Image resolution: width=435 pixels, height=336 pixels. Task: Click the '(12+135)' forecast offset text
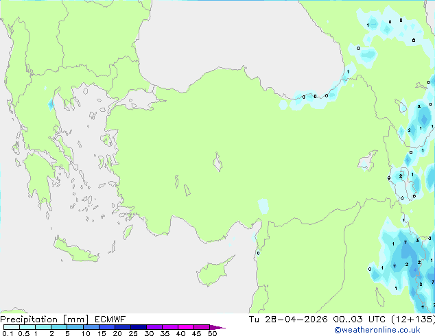[x=413, y=320]
